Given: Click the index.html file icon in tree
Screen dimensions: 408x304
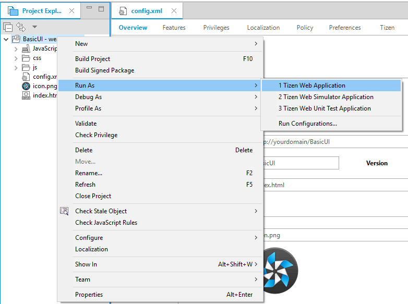Looking at the screenshot, I should (x=26, y=95).
